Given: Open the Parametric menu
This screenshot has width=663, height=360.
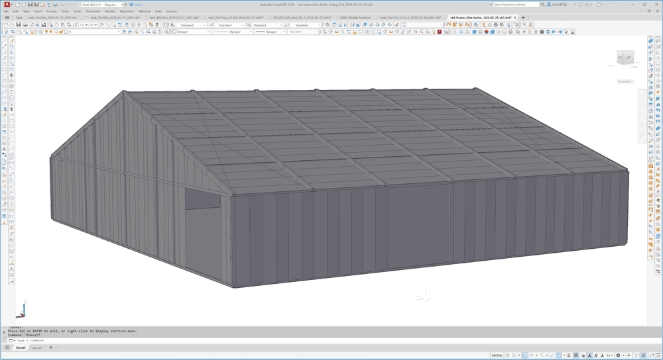Looking at the screenshot, I should [127, 11].
